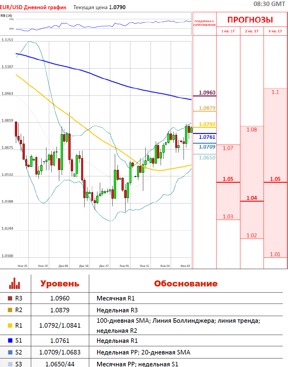The width and height of the screenshot is (288, 367).
Task: Click the red bar chart icon in table header
Action: [x=14, y=283]
